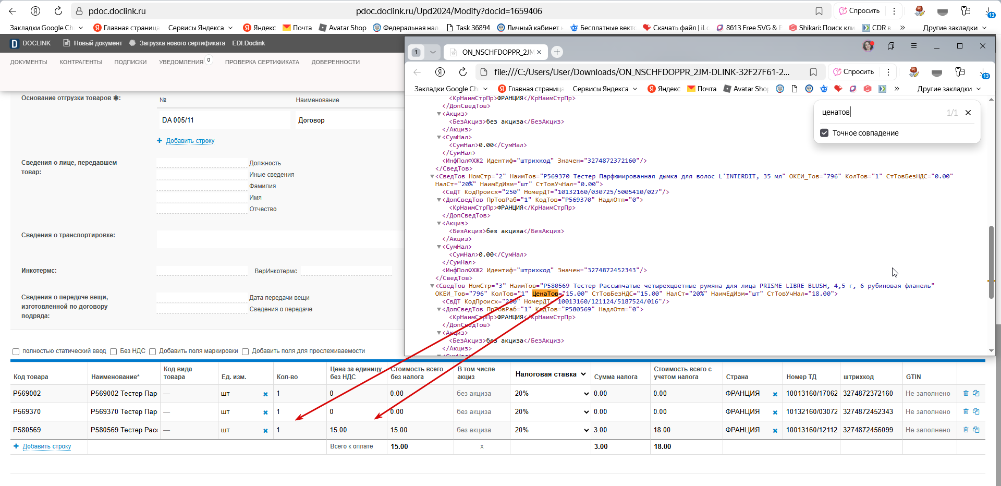Collapse the СведТов НомСтр="3" XML node
Screen dimensions: 1001x486
[x=432, y=286]
